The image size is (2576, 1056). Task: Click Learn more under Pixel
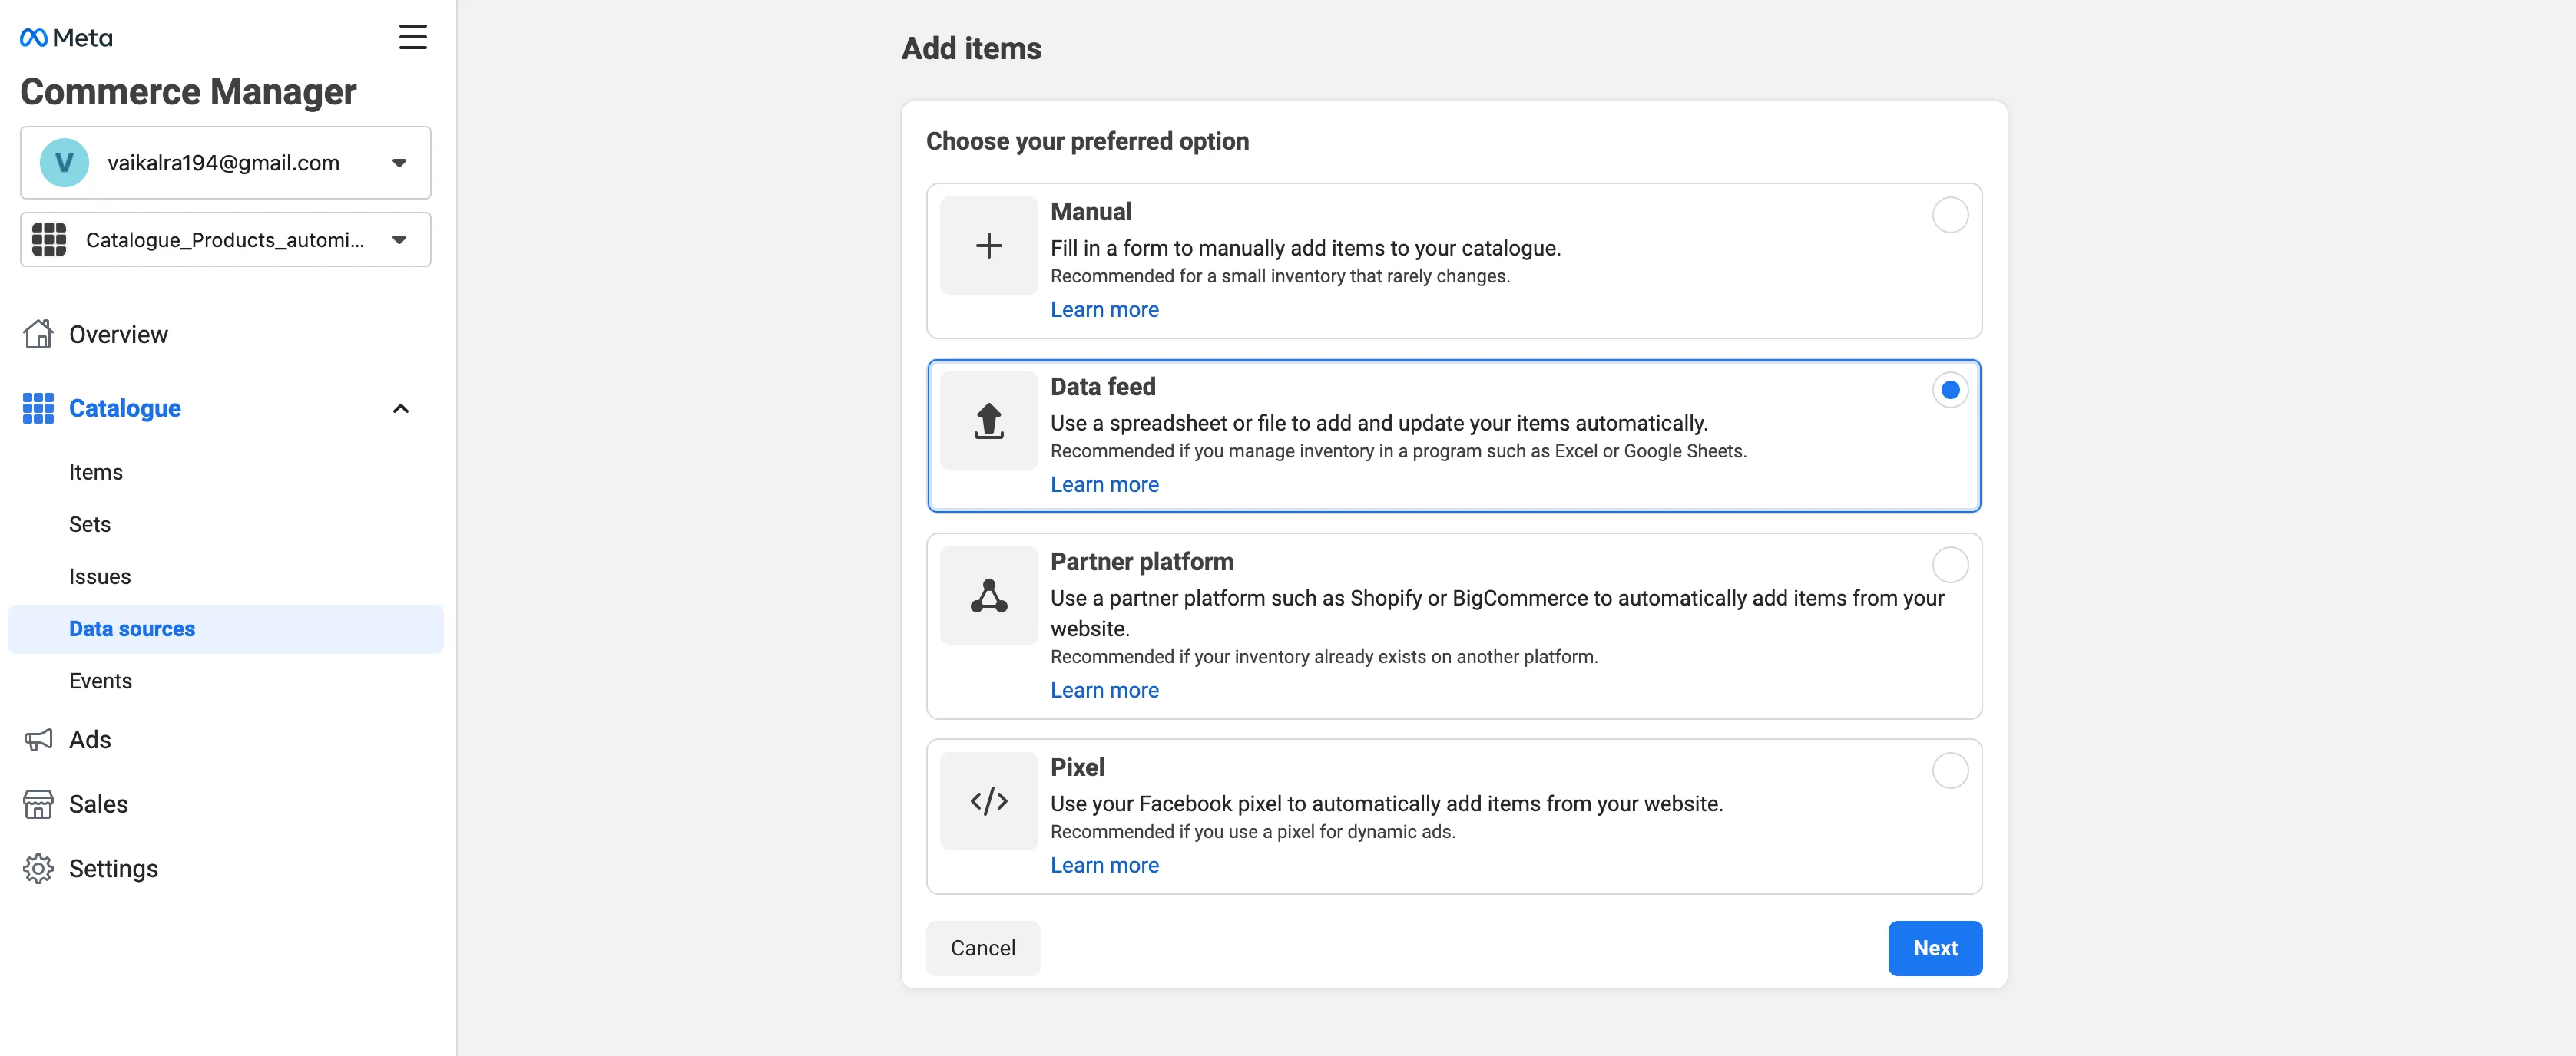(1104, 865)
